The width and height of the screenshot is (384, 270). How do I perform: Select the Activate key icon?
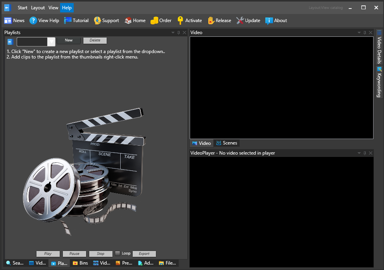pos(180,21)
